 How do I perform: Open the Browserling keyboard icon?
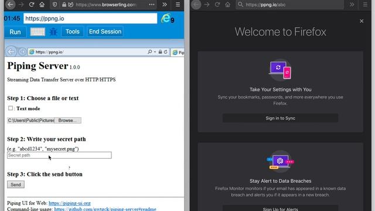pyautogui.click(x=37, y=32)
